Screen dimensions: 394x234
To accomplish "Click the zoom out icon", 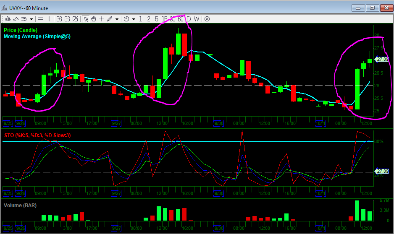I will click(x=67, y=19).
